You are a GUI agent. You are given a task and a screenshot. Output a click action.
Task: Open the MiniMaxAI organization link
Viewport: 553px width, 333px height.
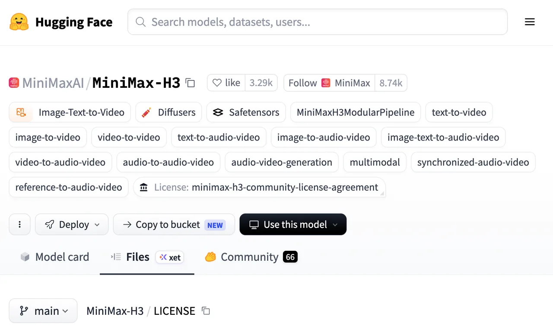[53, 83]
